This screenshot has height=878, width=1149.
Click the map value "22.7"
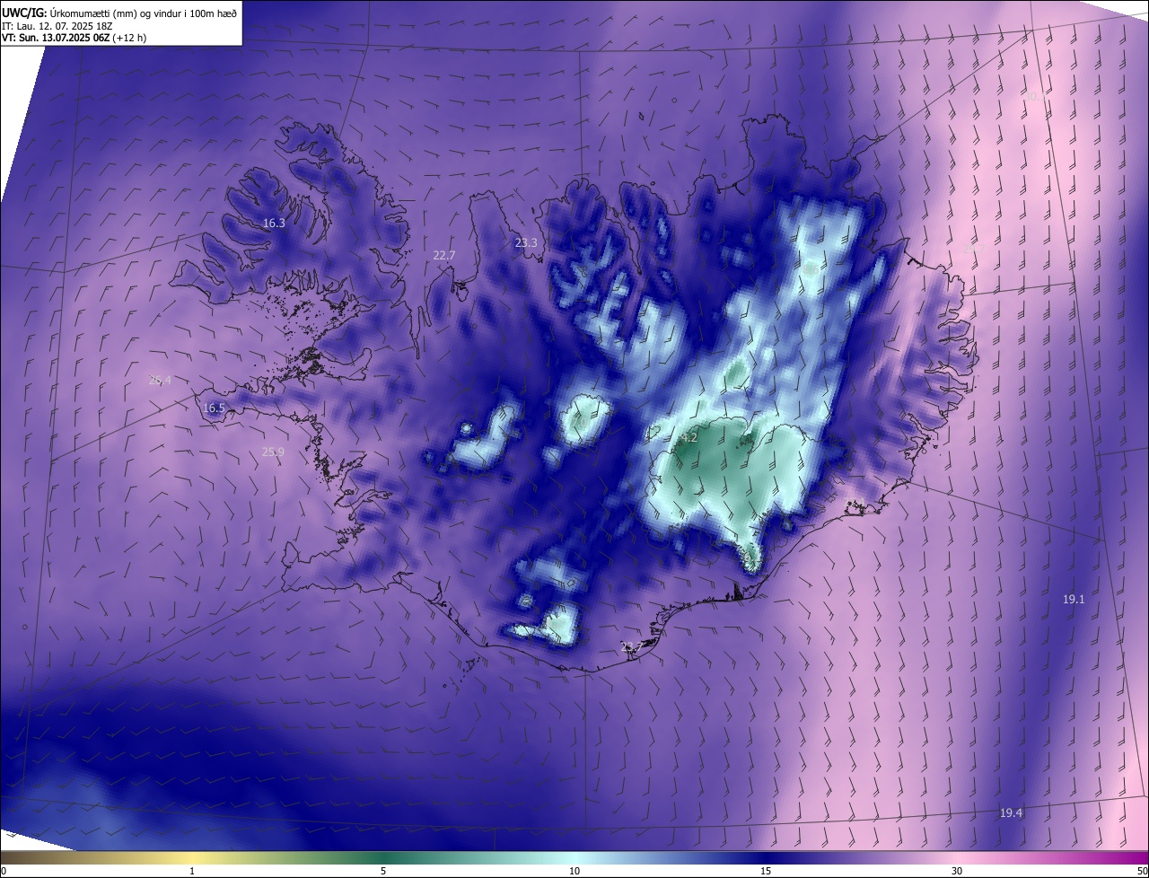[444, 255]
